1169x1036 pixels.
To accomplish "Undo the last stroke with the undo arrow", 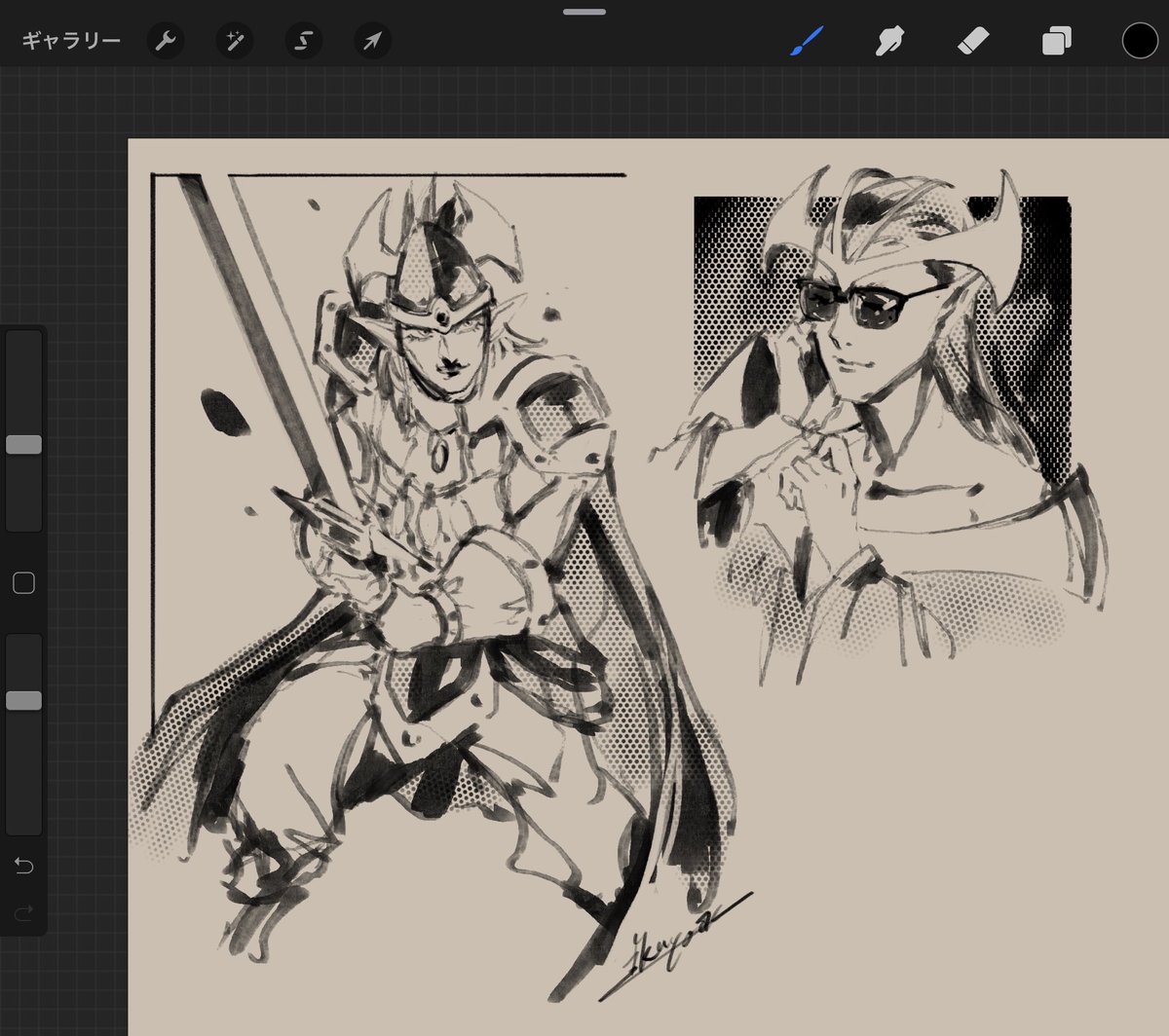I will [x=24, y=866].
